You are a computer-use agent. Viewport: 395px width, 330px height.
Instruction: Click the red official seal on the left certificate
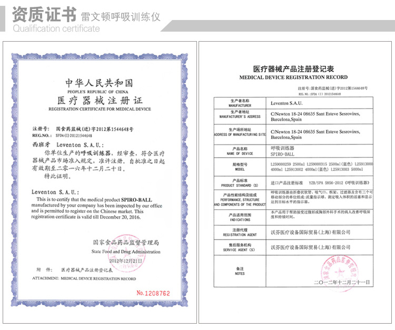(x=126, y=253)
